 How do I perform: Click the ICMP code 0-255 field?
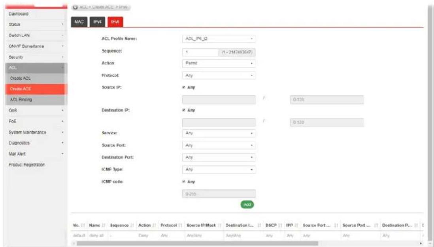pos(219,194)
